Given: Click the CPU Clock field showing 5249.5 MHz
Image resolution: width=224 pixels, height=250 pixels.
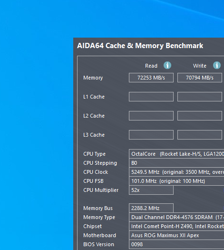Looking at the screenshot, I should coord(176,172).
